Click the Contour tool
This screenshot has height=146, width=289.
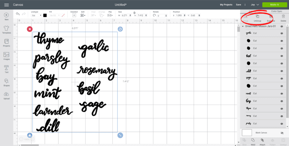(x=283, y=142)
